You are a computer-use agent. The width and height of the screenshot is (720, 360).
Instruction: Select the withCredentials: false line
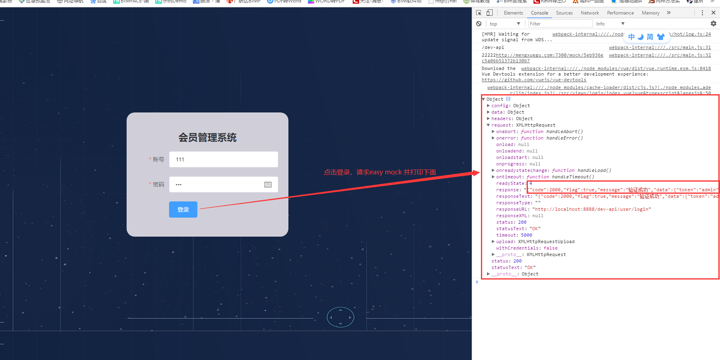[x=527, y=248]
